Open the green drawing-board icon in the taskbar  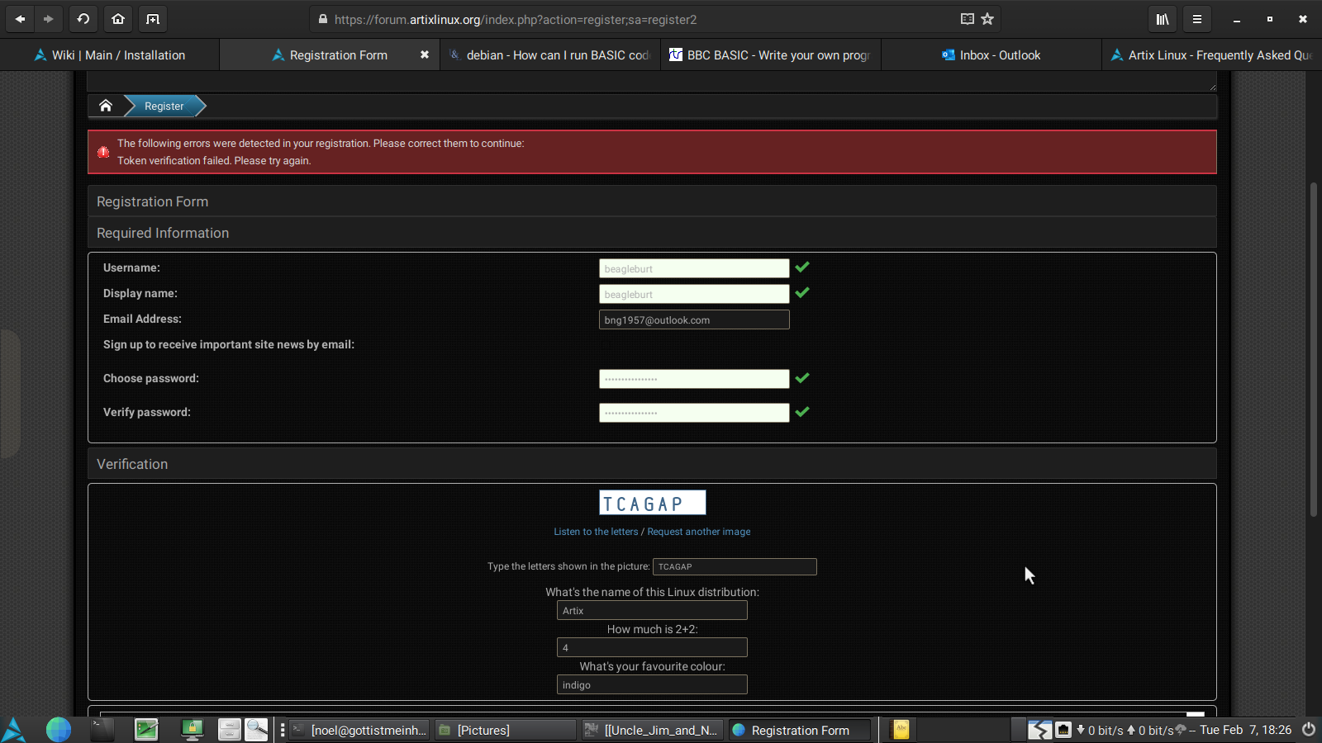point(147,730)
